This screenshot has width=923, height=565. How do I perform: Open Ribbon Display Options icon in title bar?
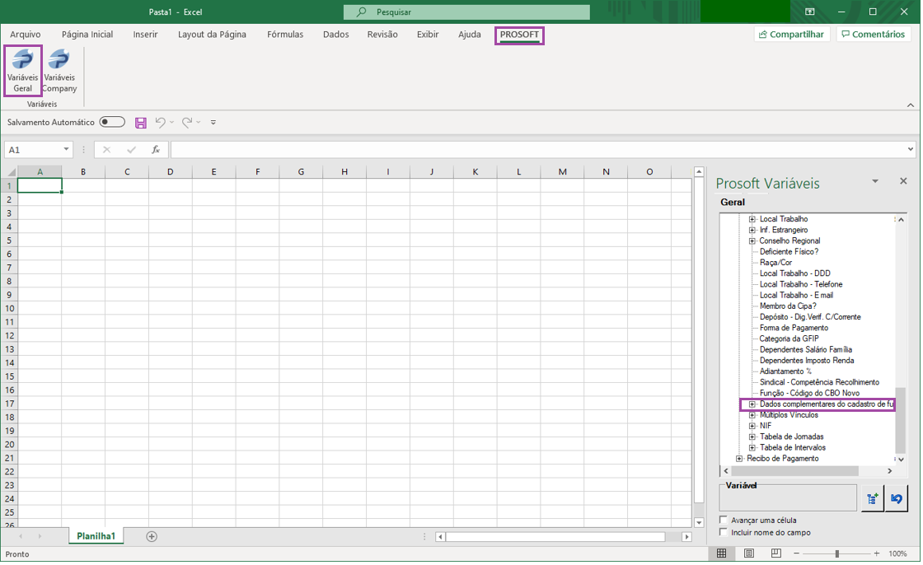coord(810,12)
